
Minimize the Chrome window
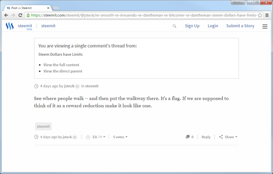(250, 3)
